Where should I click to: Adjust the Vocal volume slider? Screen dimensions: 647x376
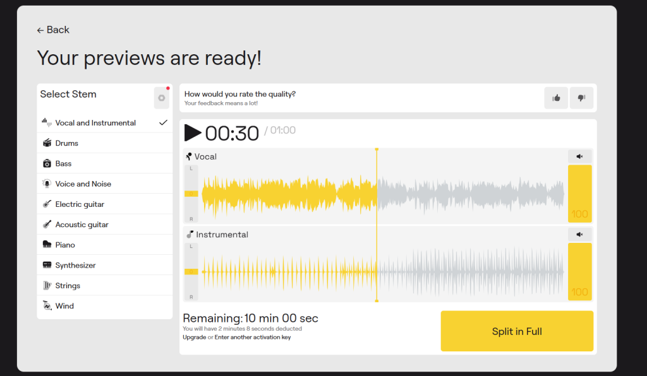(579, 192)
